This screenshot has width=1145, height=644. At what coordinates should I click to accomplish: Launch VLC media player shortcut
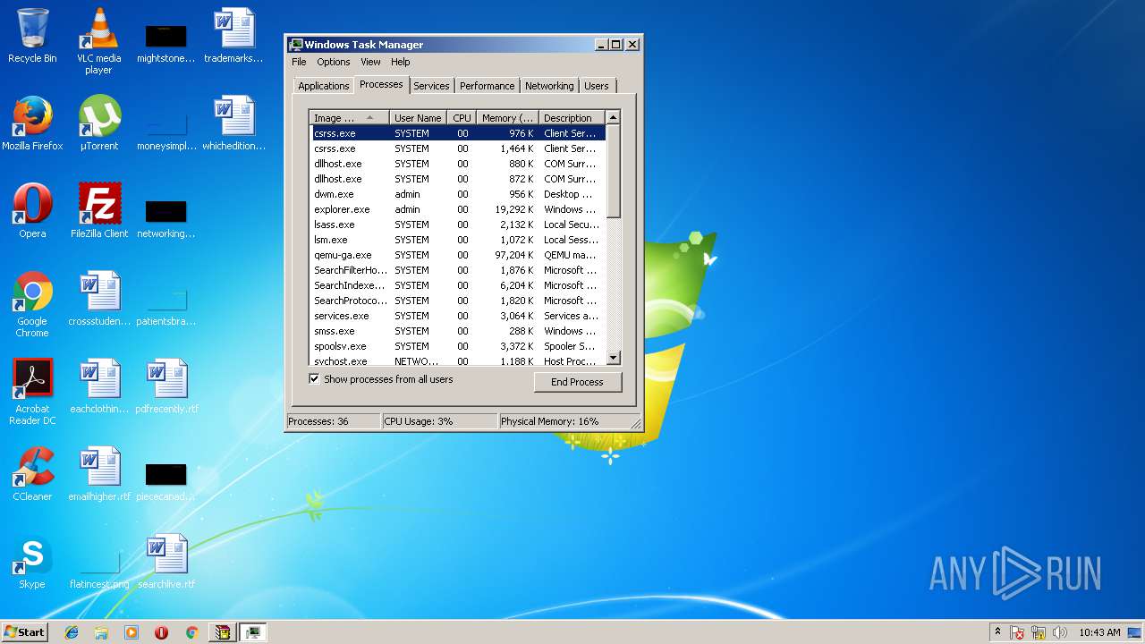[x=98, y=41]
